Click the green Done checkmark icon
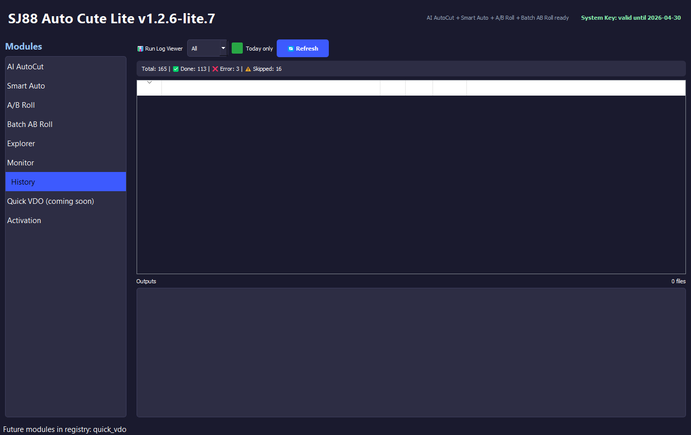The image size is (691, 435). click(x=176, y=69)
